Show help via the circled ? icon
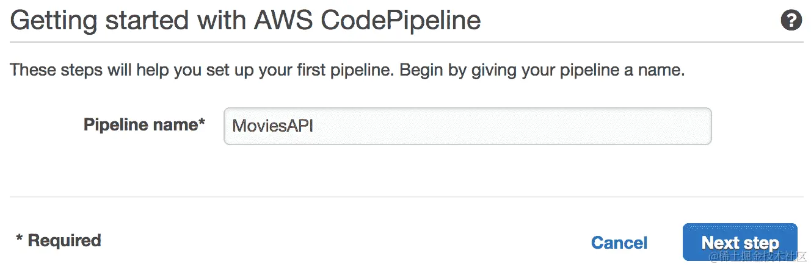811x267 pixels. pos(791,21)
